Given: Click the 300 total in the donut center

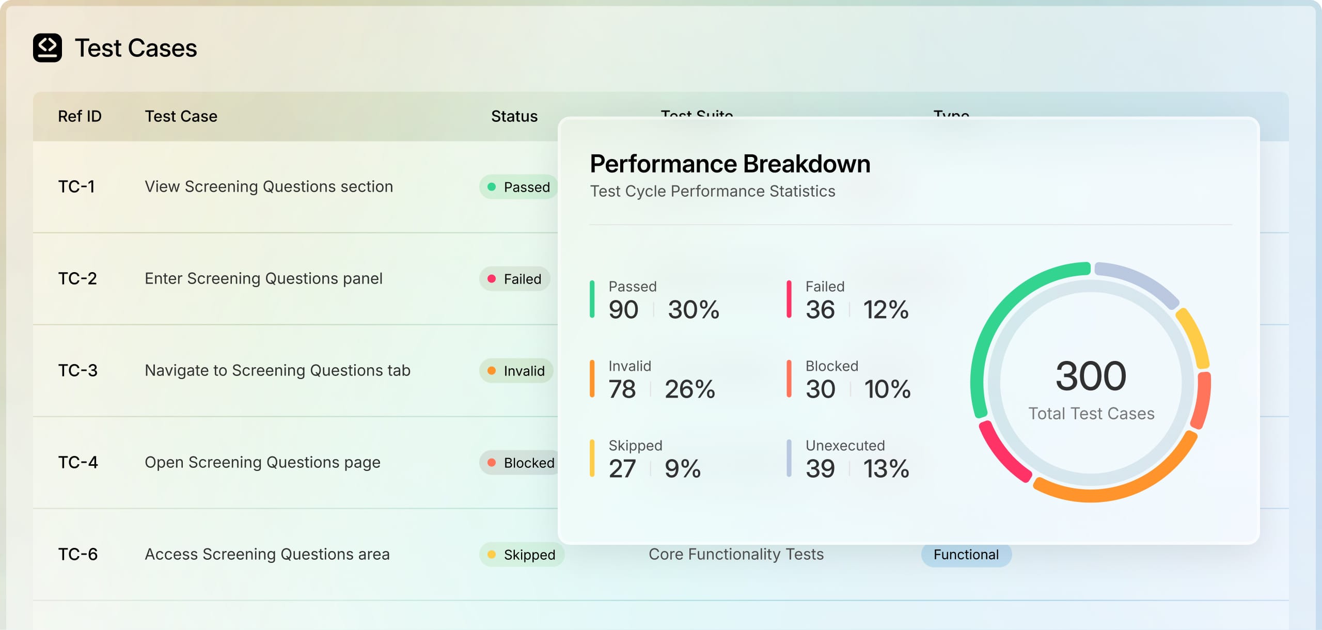Looking at the screenshot, I should tap(1091, 376).
